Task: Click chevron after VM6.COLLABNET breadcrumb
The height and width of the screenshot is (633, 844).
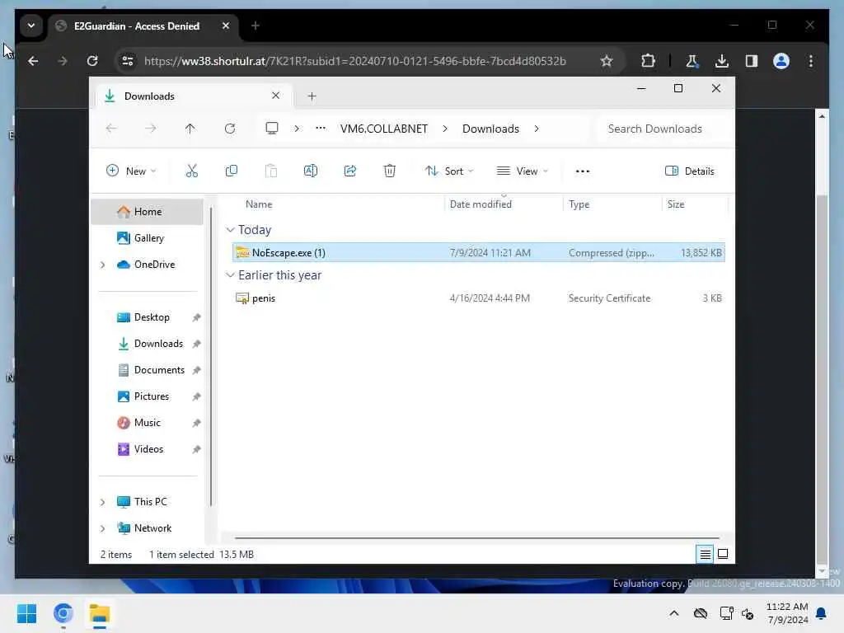Action: coord(445,129)
